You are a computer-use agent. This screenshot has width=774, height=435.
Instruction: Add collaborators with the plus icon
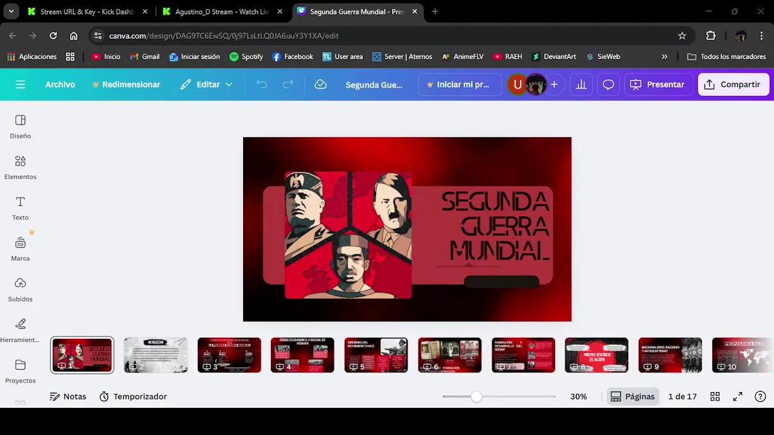pos(554,85)
